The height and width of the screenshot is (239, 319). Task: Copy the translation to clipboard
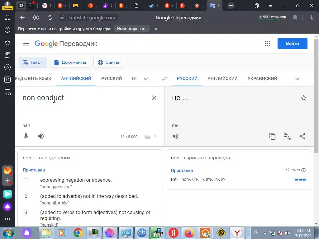(x=272, y=136)
